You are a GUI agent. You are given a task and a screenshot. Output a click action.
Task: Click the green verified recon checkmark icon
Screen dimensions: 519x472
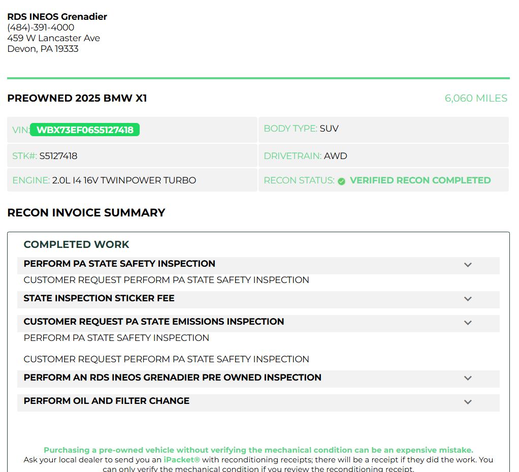point(341,181)
